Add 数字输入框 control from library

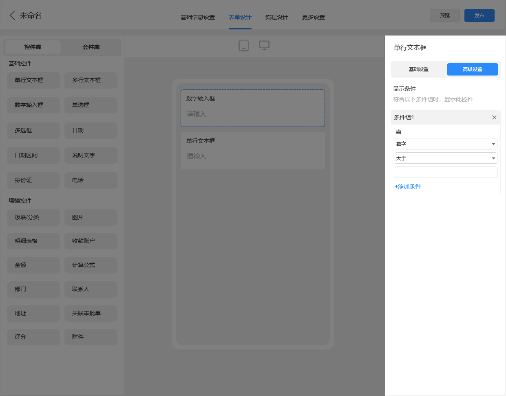(x=33, y=105)
